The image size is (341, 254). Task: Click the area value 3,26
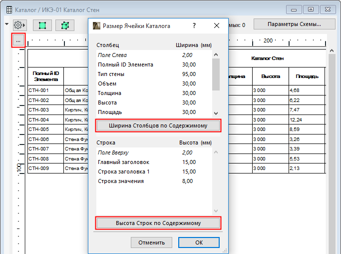[295, 139]
